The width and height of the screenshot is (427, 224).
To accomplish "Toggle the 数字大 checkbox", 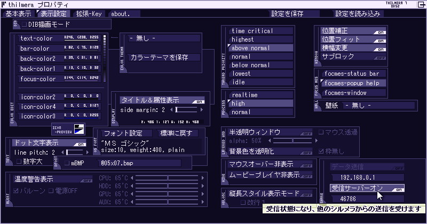I will click(19, 162).
